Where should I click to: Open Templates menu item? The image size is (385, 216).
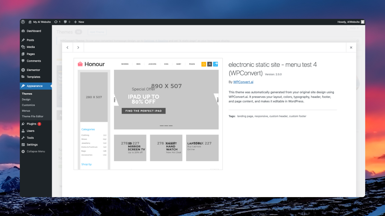(x=33, y=77)
